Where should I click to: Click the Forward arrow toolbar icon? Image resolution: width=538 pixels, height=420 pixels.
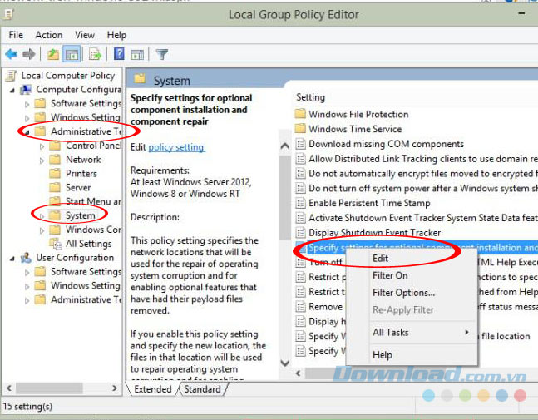tap(29, 54)
